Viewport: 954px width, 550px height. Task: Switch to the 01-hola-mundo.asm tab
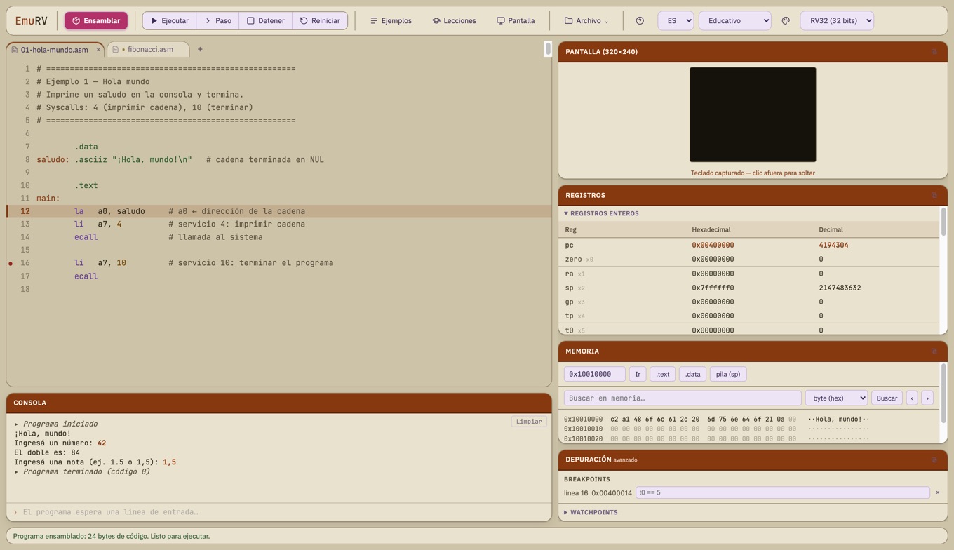point(55,50)
